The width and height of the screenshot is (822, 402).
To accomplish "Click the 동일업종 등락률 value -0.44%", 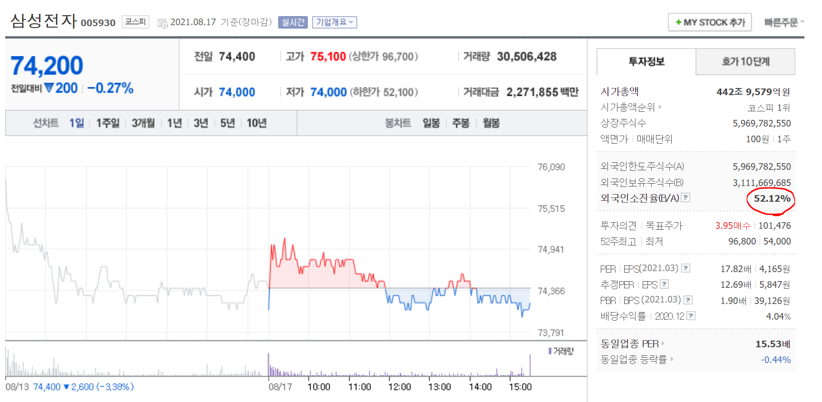I will [x=775, y=360].
